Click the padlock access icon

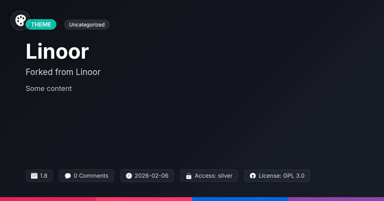[x=189, y=176]
